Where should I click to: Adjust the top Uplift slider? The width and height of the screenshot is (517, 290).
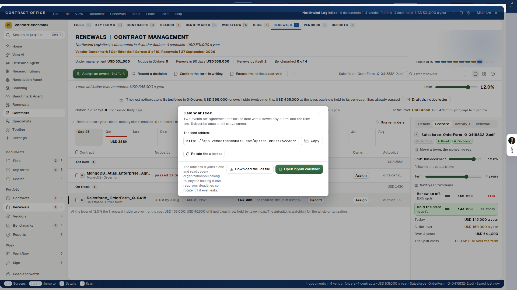point(456,87)
